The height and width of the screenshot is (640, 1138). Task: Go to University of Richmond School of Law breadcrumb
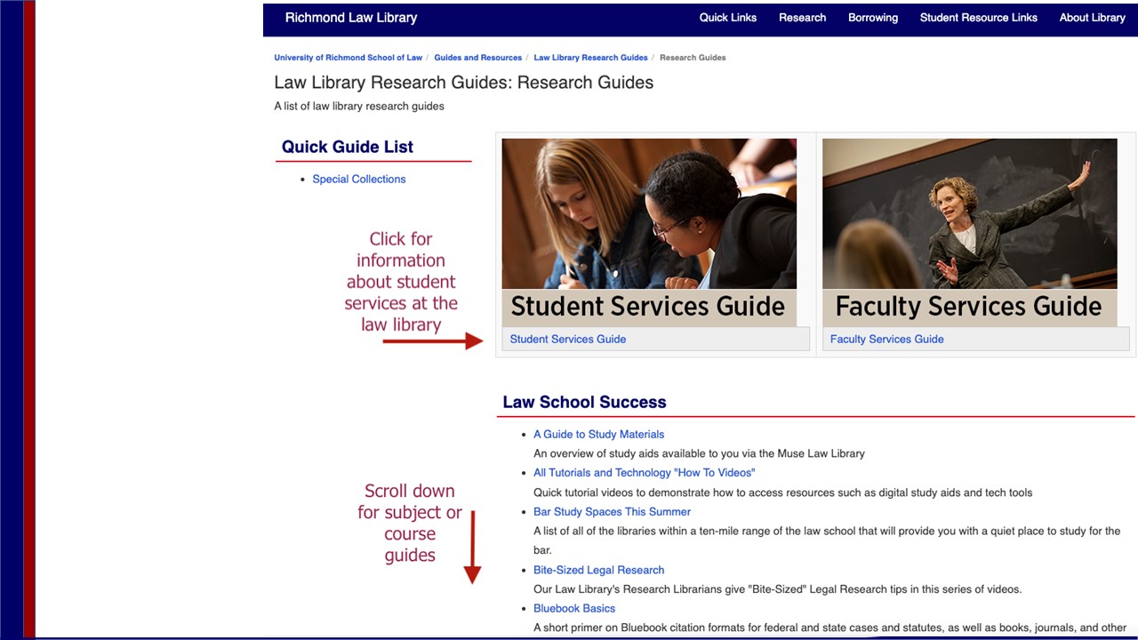[348, 58]
